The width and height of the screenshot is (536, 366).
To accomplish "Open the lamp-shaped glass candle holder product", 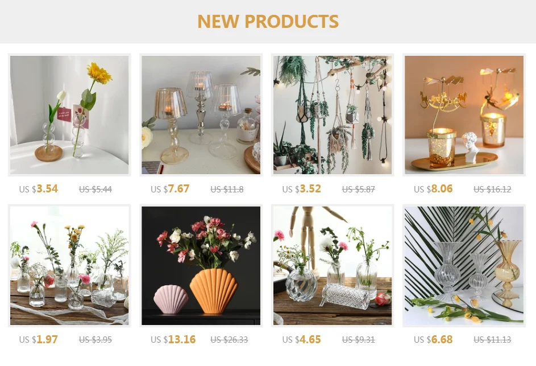I will tap(201, 115).
